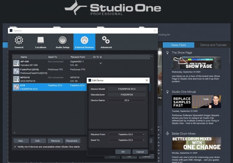Click the device list scroll down arrow
The image size is (233, 163).
152,129
